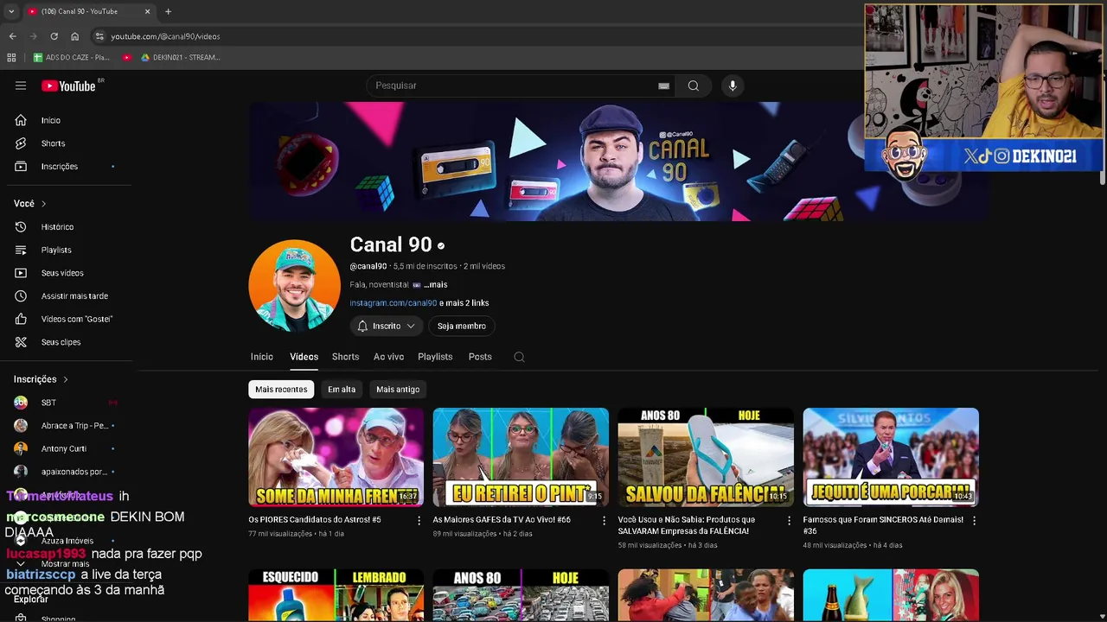Viewport: 1107px width, 622px height.
Task: Open video title Famosos que Foram SINCEROS
Action: tap(883, 525)
